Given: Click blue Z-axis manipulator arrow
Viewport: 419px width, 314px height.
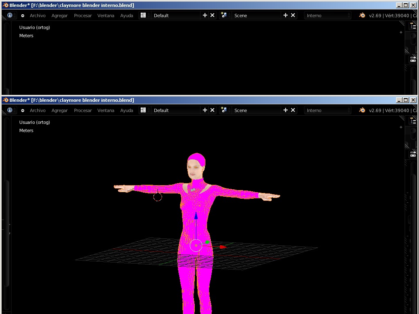Looking at the screenshot, I should tap(196, 216).
